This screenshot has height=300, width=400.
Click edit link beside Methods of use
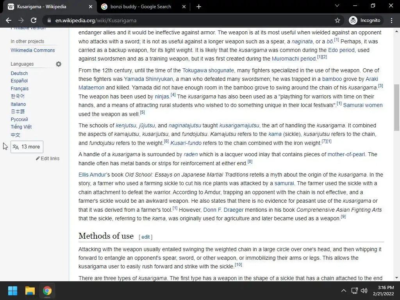click(145, 237)
